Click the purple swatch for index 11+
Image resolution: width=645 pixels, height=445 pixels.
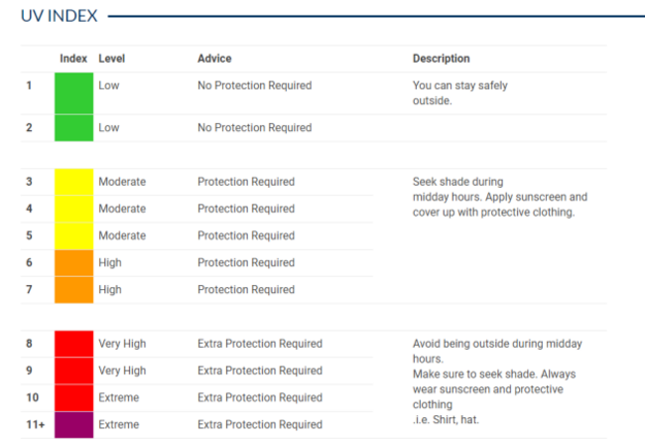pos(74,425)
